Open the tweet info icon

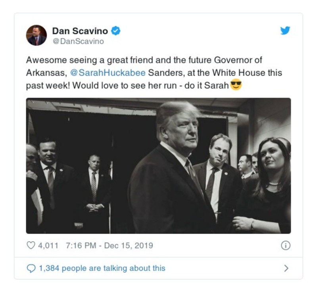point(285,246)
